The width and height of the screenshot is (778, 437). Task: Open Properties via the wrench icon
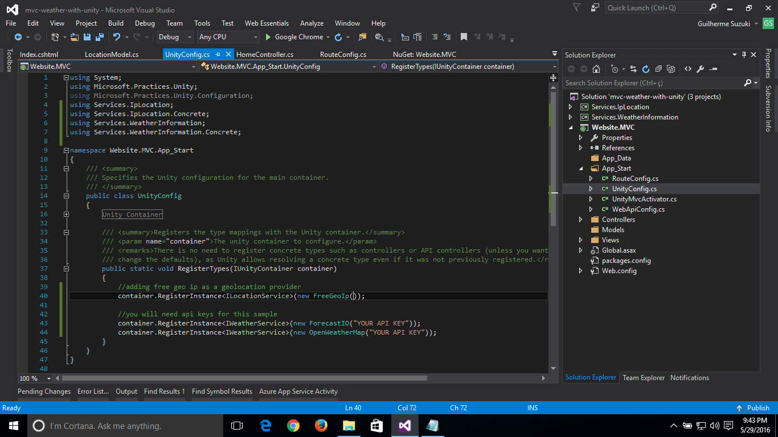point(701,69)
